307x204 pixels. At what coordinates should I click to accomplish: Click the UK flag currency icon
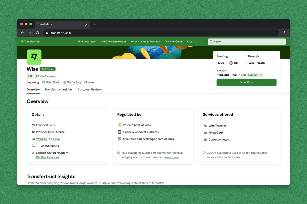pyautogui.click(x=231, y=63)
